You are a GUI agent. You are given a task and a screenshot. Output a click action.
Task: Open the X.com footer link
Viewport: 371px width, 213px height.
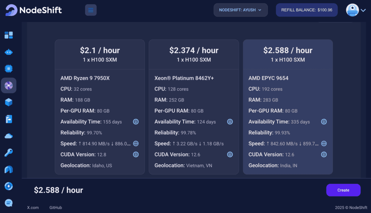33,208
